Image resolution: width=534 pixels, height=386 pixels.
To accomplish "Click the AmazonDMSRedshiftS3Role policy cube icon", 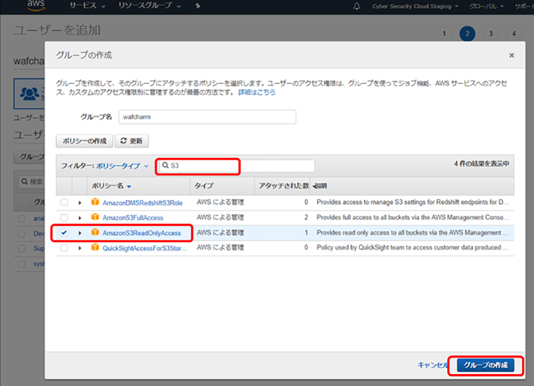I will (95, 202).
